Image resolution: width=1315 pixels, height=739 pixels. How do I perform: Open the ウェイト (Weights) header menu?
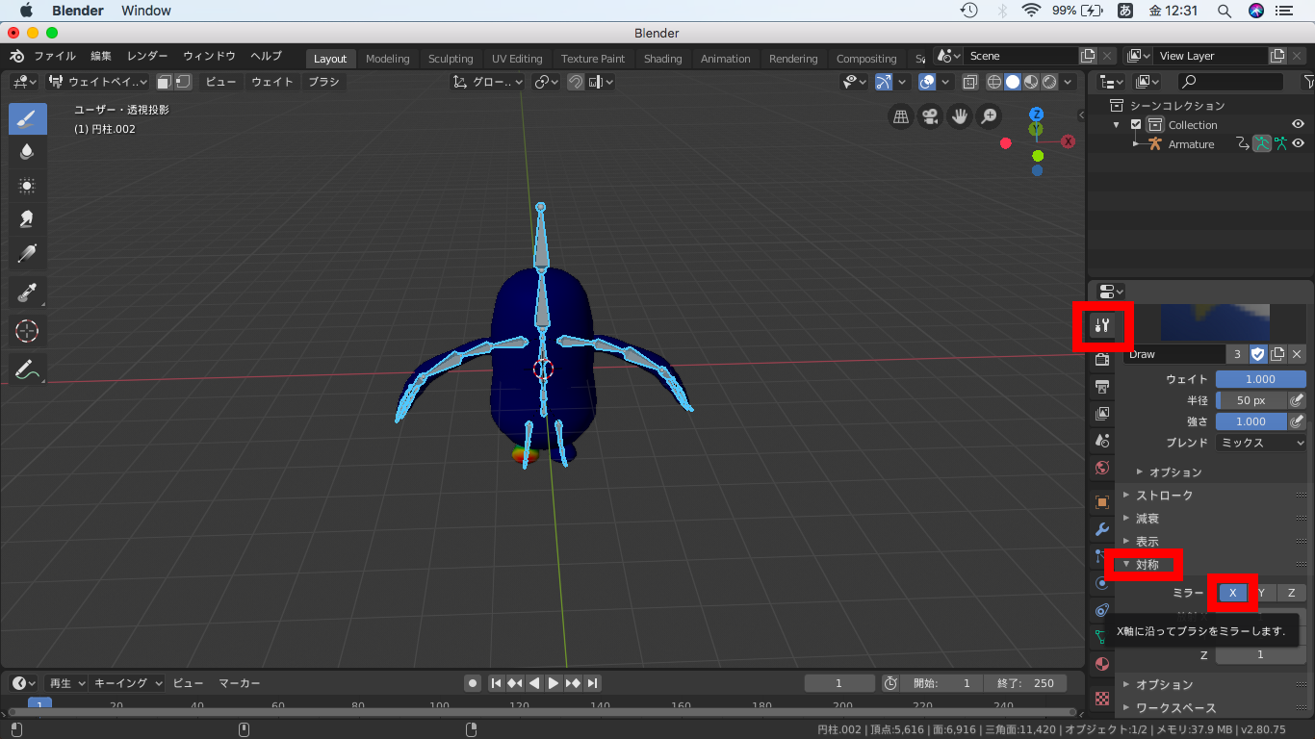point(271,82)
